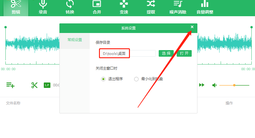Click the save directory path input field

[x=129, y=53]
